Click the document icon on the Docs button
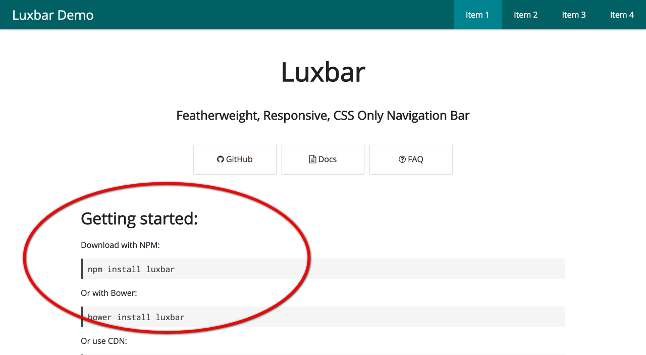 tap(312, 159)
